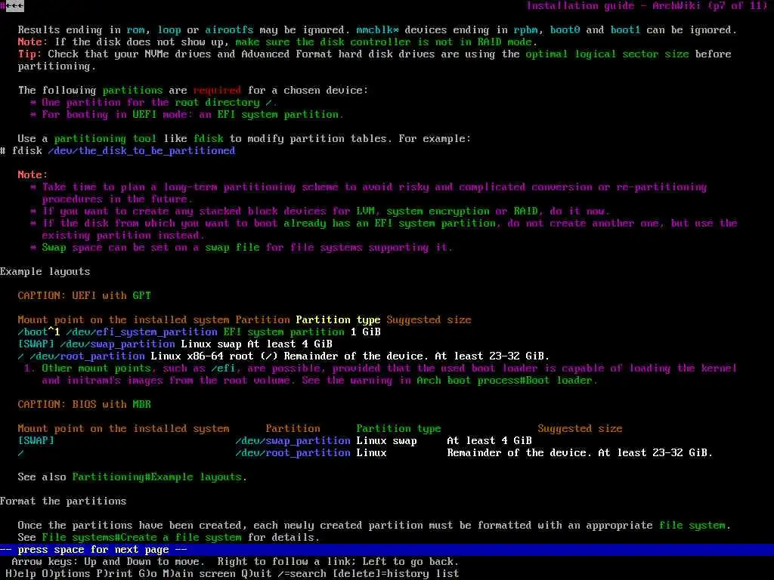Follow the 'make sure the disk controller is not in RAID mode' link
This screenshot has height=580, width=774.
[x=383, y=42]
